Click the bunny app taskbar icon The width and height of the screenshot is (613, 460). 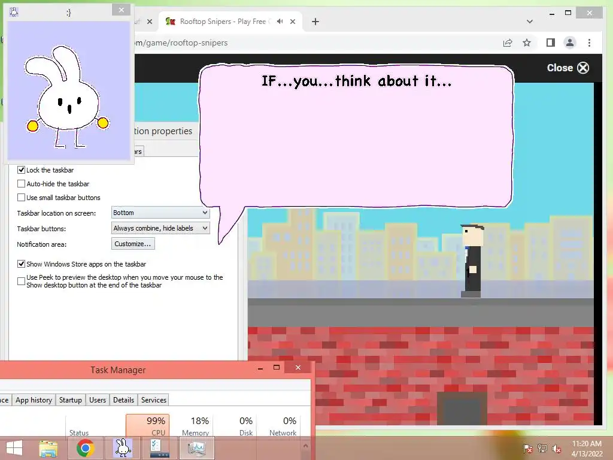tap(122, 448)
